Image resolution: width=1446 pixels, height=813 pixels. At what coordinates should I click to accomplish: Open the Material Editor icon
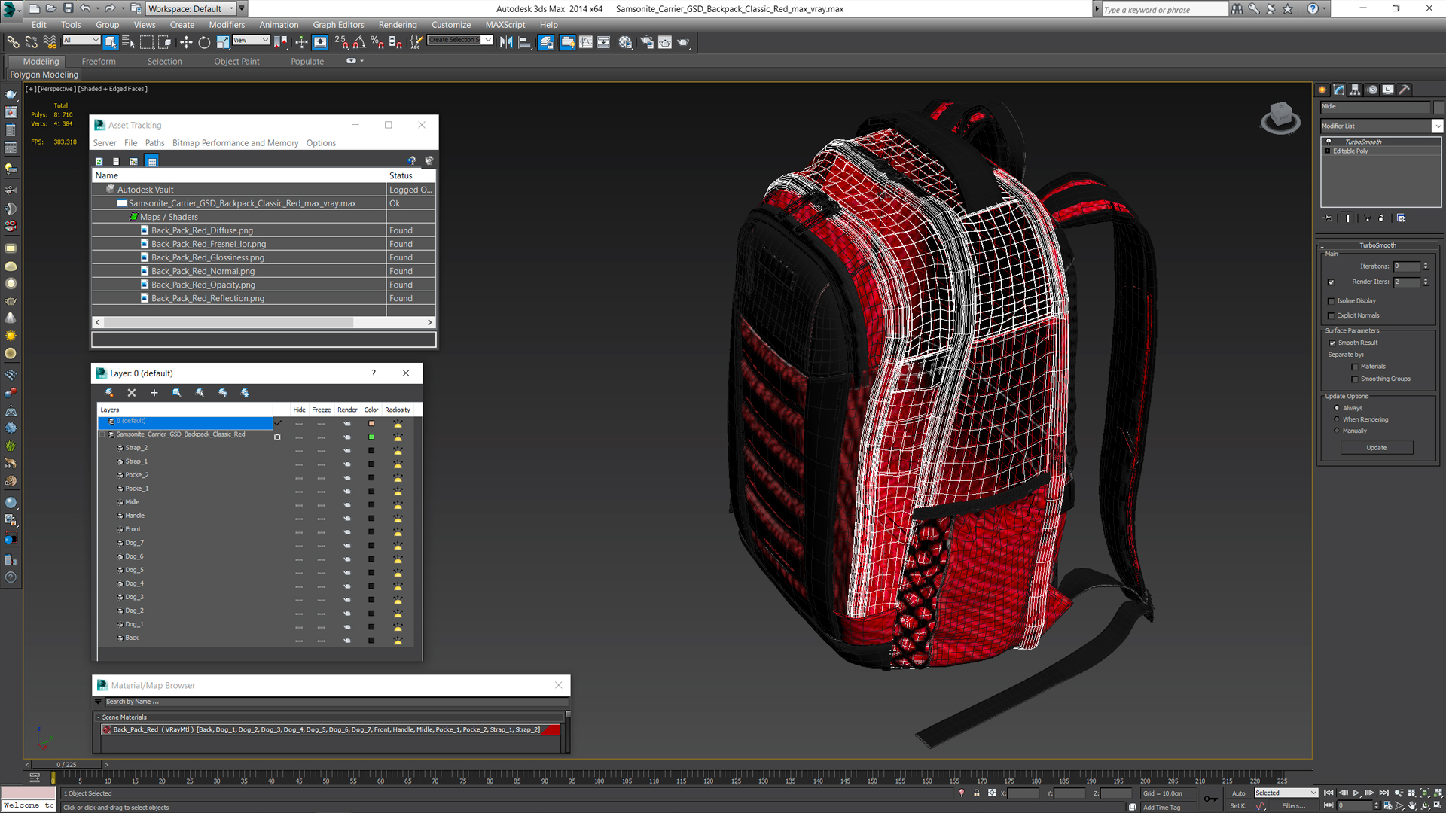click(625, 43)
